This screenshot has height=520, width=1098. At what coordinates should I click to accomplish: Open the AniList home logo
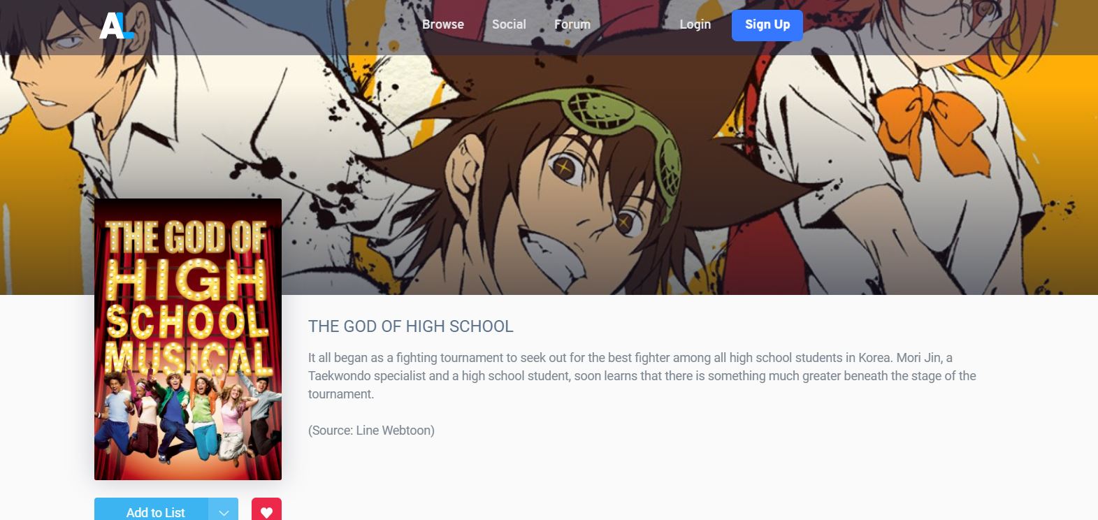pyautogui.click(x=117, y=26)
